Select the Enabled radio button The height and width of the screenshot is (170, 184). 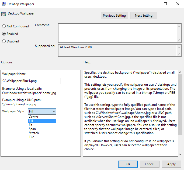click(x=4, y=34)
